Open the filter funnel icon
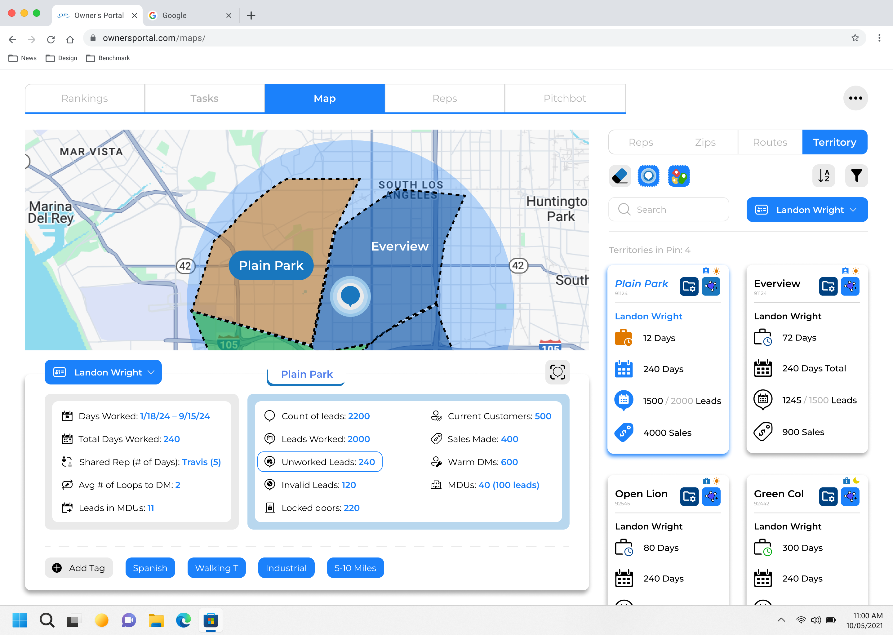This screenshot has width=893, height=635. pyautogui.click(x=856, y=176)
